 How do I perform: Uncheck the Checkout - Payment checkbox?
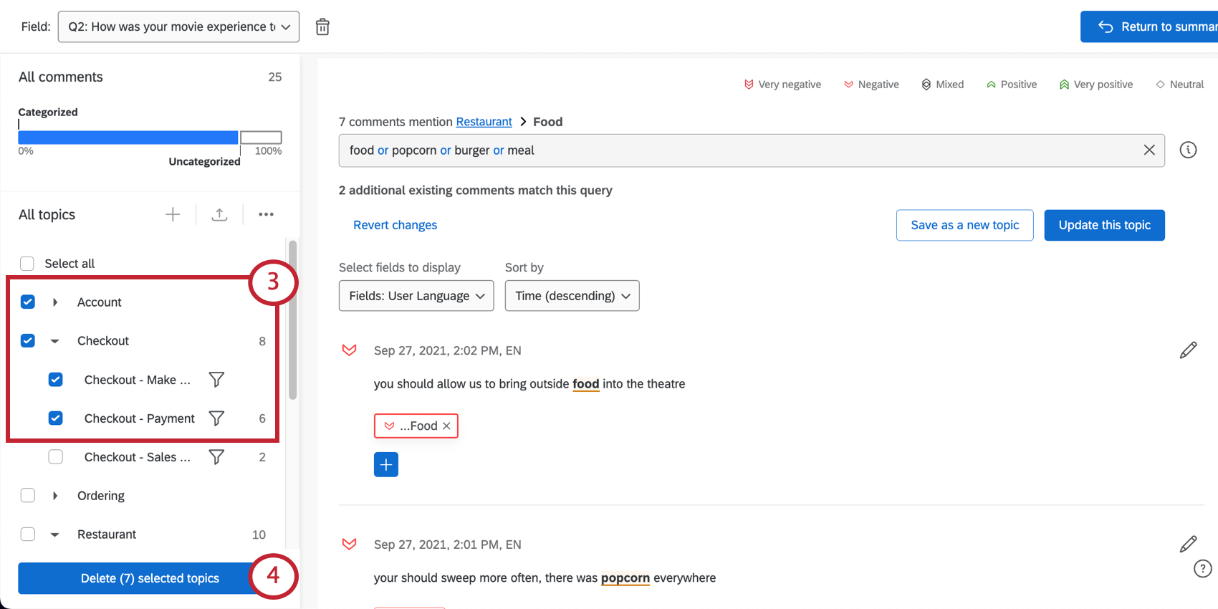pos(55,418)
